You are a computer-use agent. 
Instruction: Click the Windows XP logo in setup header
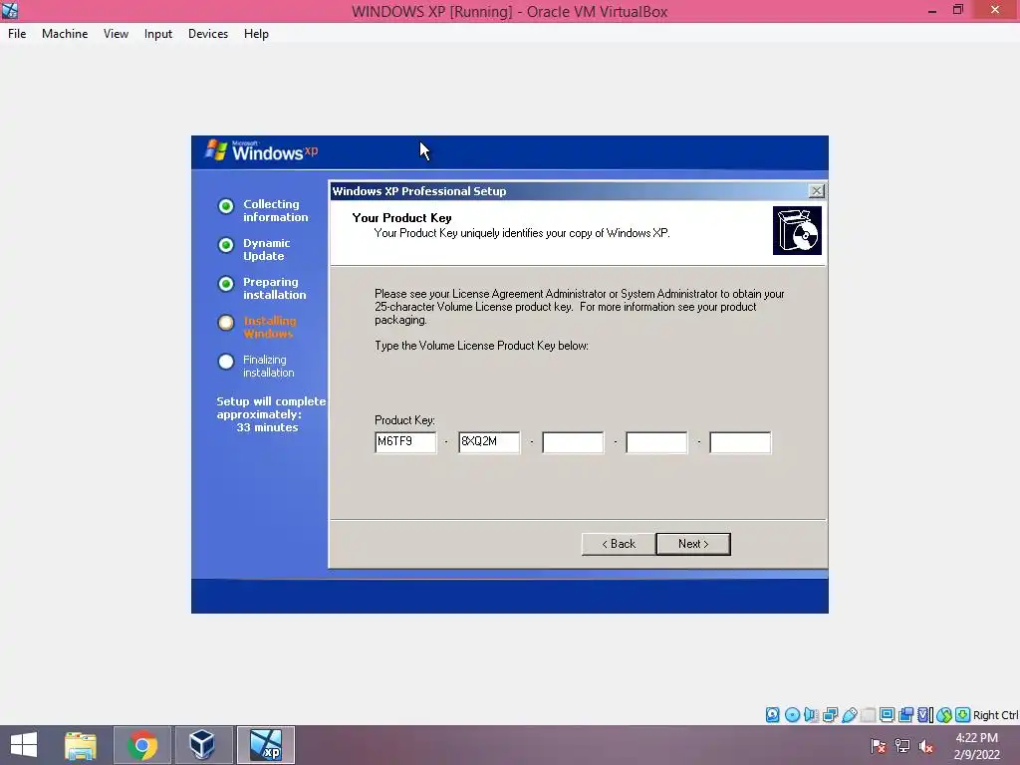coord(262,151)
